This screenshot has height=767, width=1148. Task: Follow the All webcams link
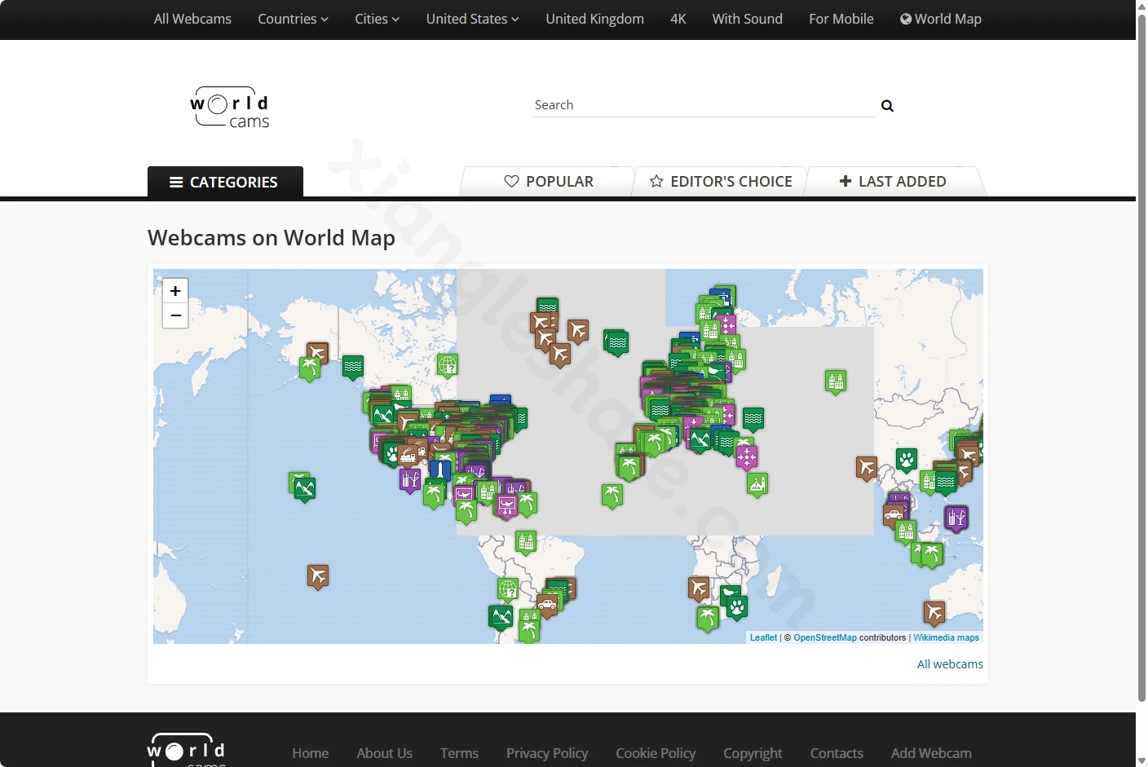[x=950, y=664]
